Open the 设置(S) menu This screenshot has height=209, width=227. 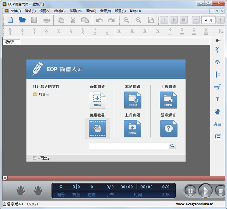point(120,11)
